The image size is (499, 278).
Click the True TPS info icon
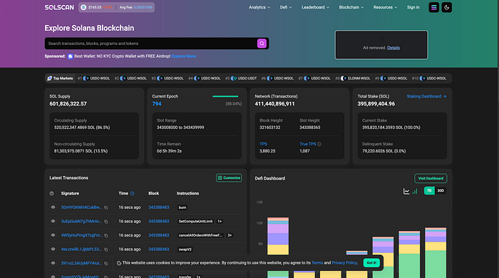point(319,144)
